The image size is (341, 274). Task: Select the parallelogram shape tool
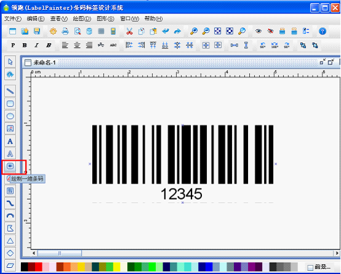point(10,265)
